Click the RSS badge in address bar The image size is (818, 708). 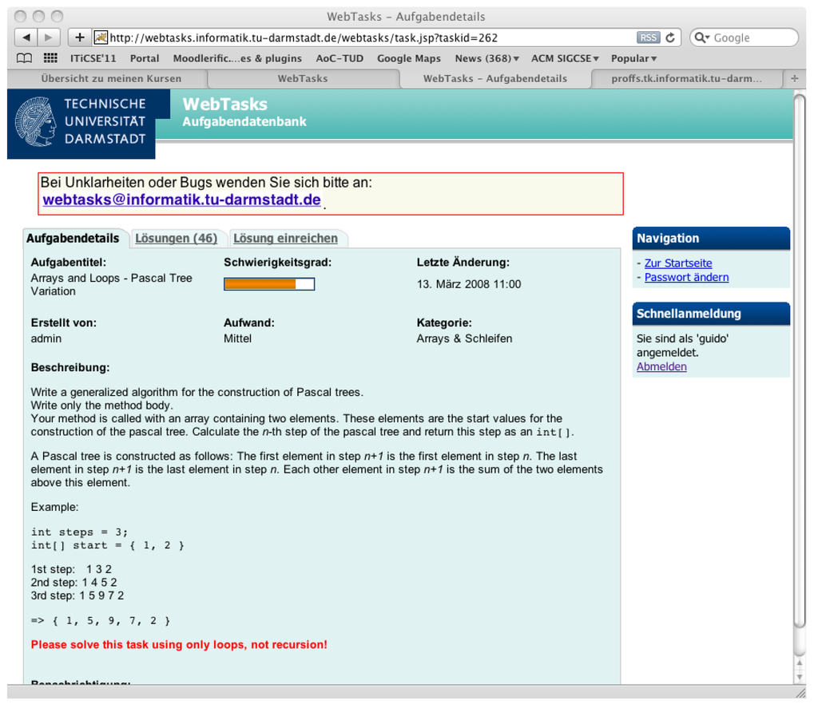pos(648,38)
